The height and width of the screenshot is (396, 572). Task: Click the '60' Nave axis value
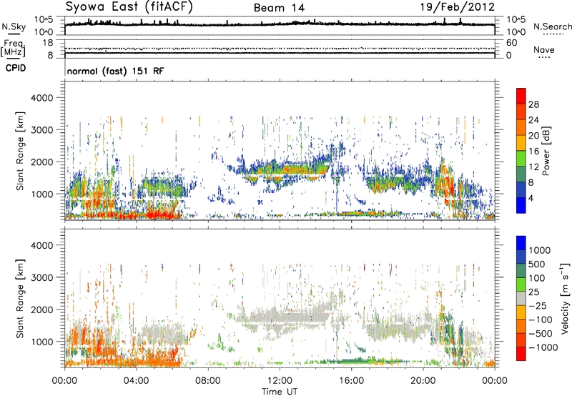(x=511, y=43)
